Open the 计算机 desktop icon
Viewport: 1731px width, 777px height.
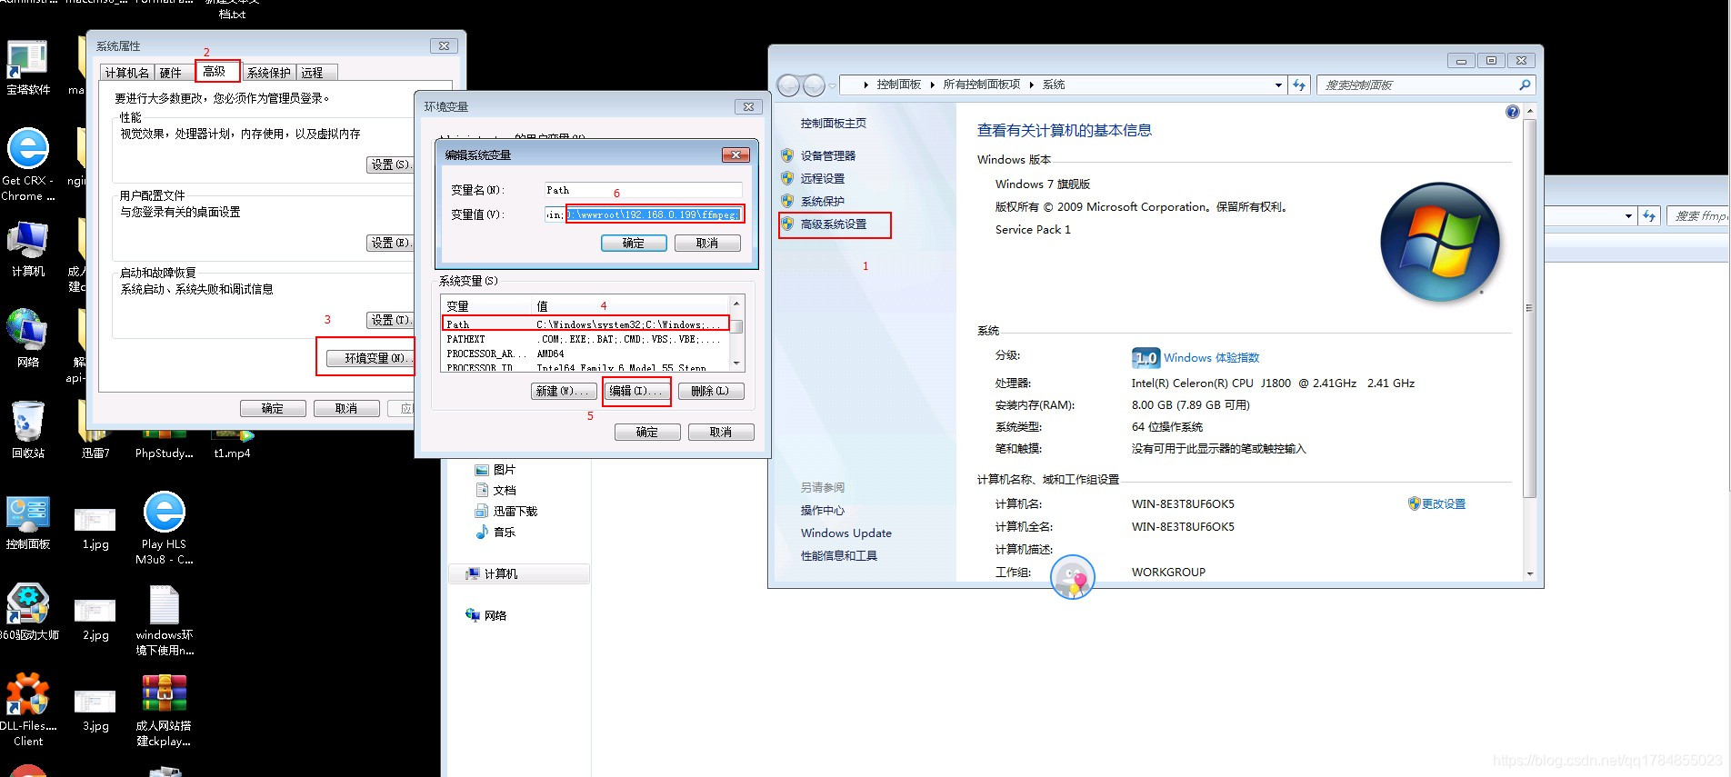(27, 249)
